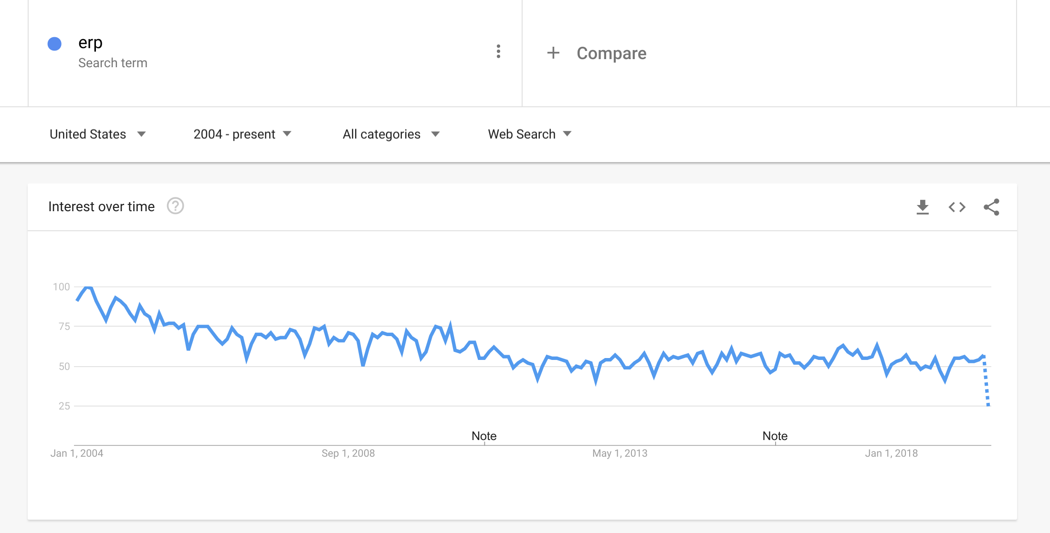Viewport: 1050px width, 533px height.
Task: Click the first Note marker on the timeline
Action: tap(484, 436)
